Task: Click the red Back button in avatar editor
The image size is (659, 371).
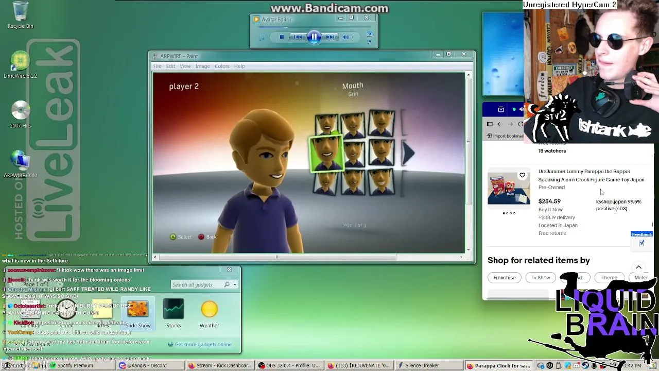Action: [x=207, y=237]
